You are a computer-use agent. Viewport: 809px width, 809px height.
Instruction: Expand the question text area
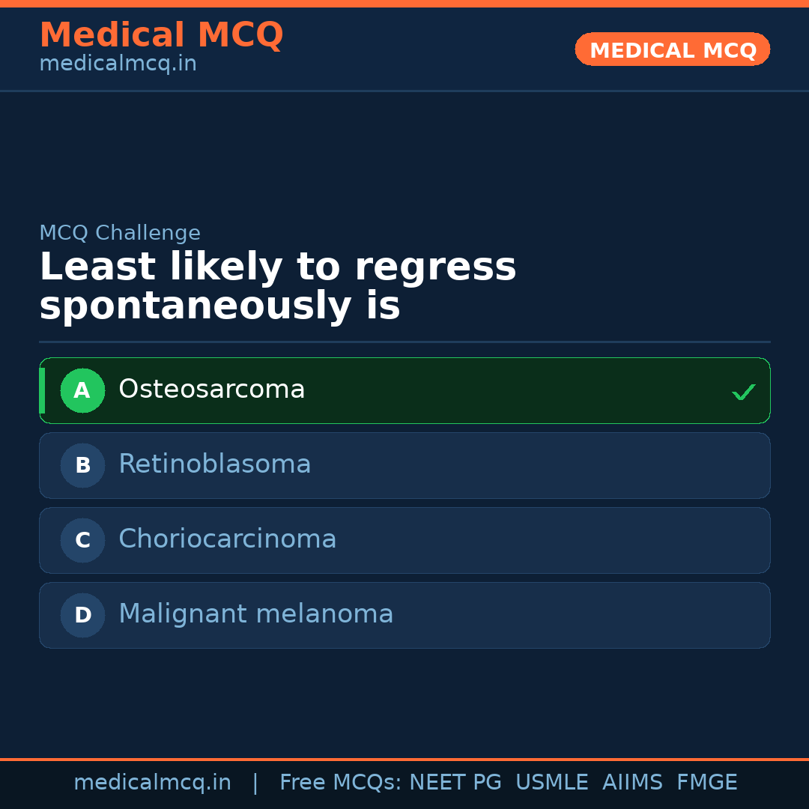point(279,285)
